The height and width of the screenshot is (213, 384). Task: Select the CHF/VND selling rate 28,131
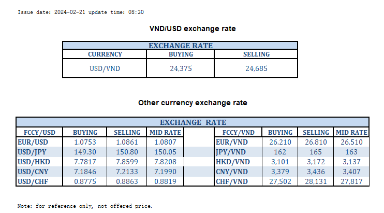(x=316, y=181)
